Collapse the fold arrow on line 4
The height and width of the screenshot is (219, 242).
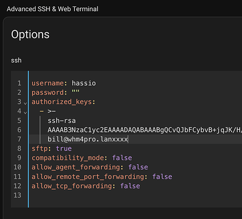[x=25, y=113]
